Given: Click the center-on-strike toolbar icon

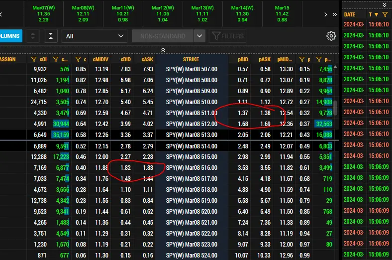Looking at the screenshot, I should 51,36.
